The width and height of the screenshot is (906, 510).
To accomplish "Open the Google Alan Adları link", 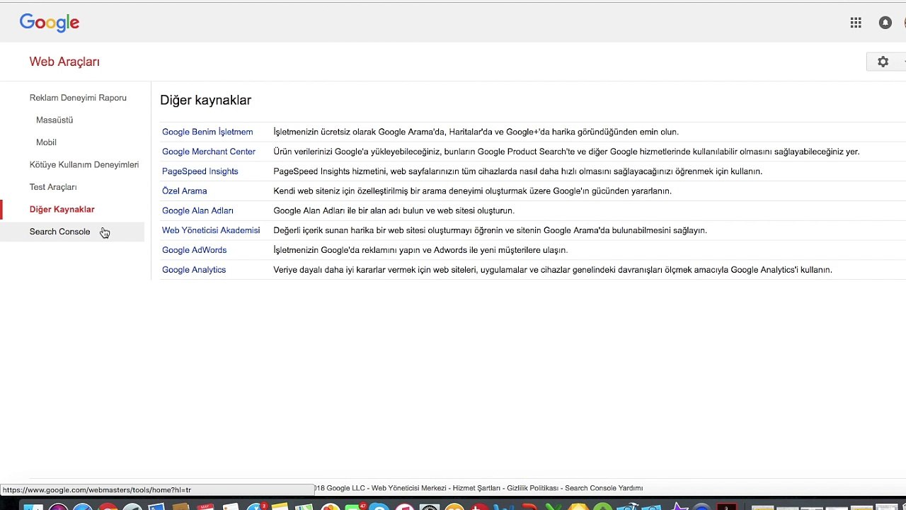I will tap(197, 210).
